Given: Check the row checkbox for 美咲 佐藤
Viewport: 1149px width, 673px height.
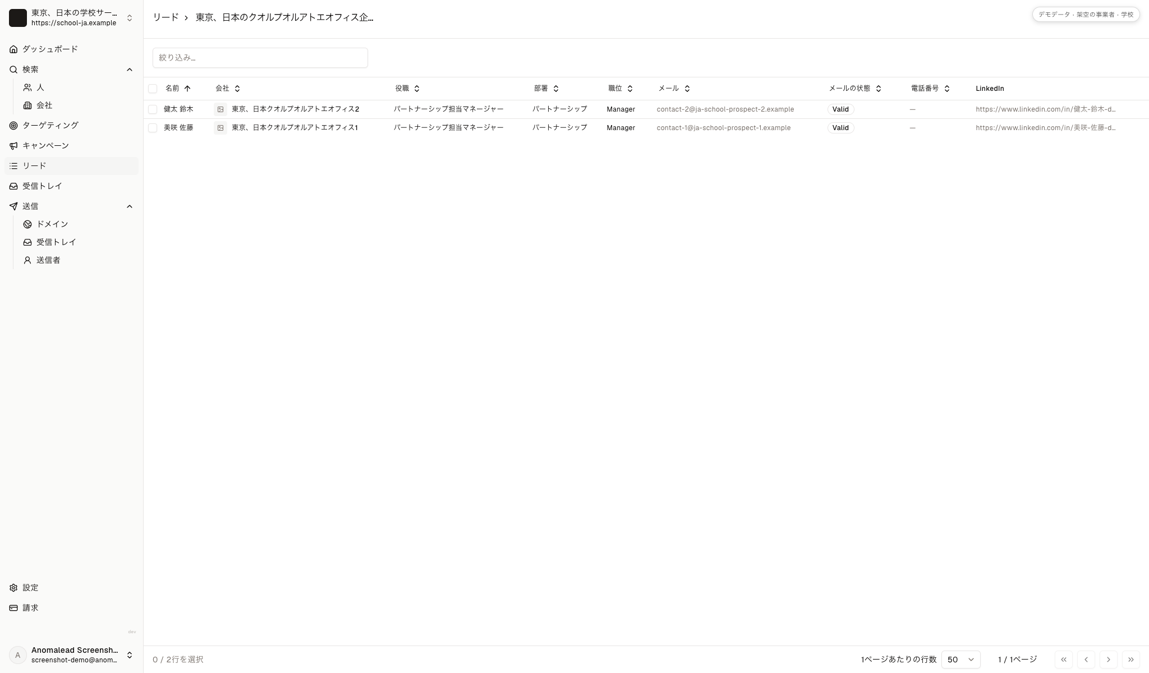Looking at the screenshot, I should coord(153,128).
